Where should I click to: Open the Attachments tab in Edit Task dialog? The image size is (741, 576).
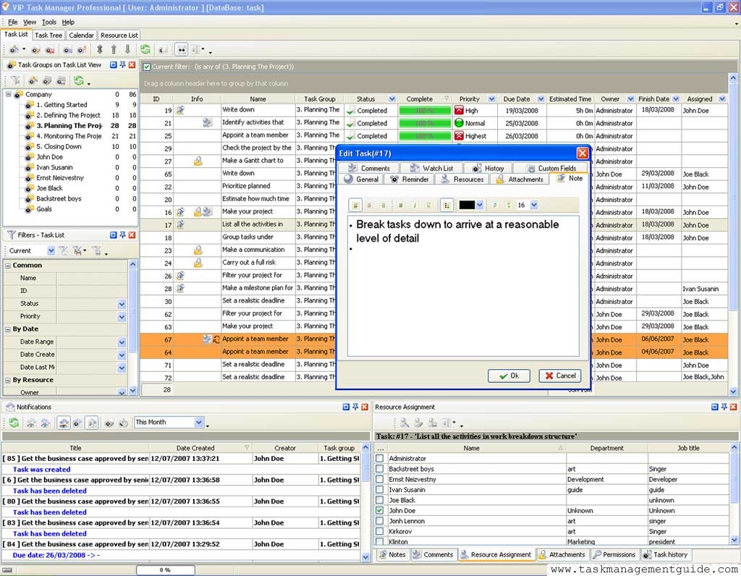(x=520, y=179)
